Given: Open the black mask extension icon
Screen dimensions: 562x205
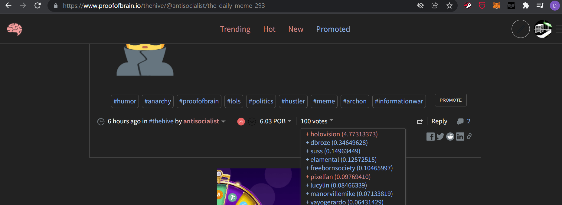Looking at the screenshot, I should pyautogui.click(x=511, y=5).
